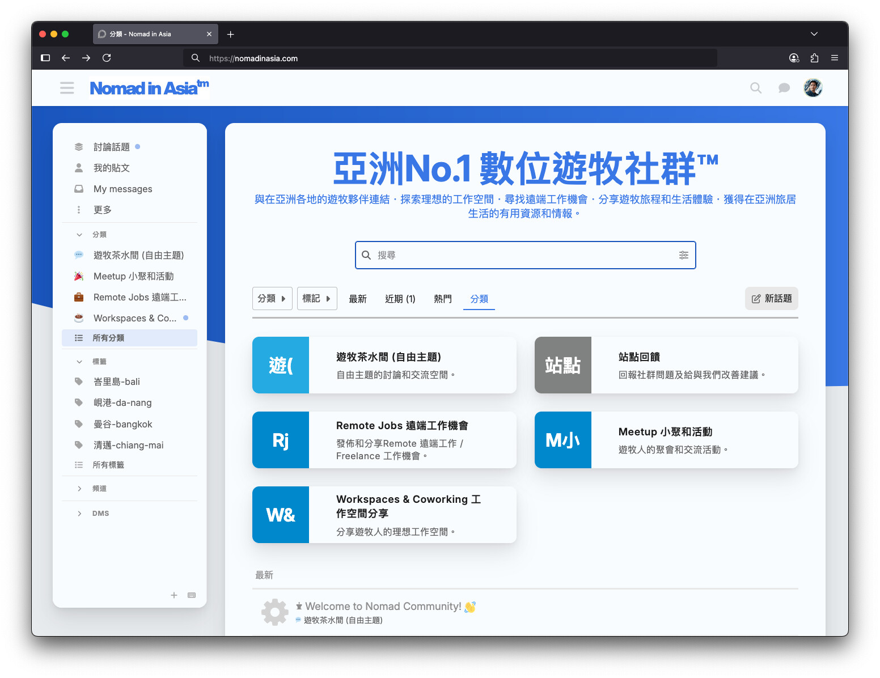Open the Welcome to Nomad Community topic

[x=383, y=607]
